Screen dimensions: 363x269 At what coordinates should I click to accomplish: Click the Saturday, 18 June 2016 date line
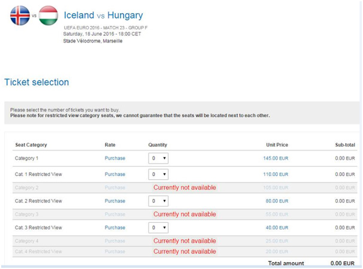coord(102,34)
